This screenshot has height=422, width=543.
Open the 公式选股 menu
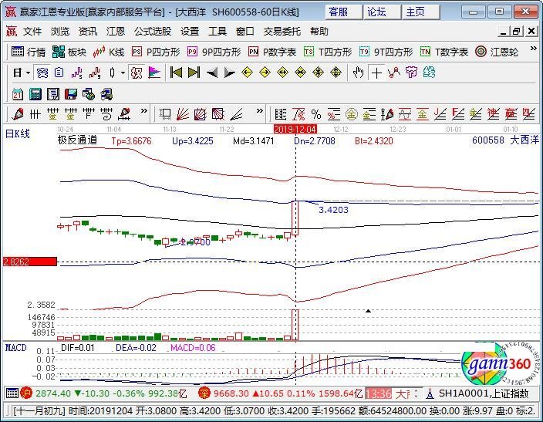click(x=153, y=31)
